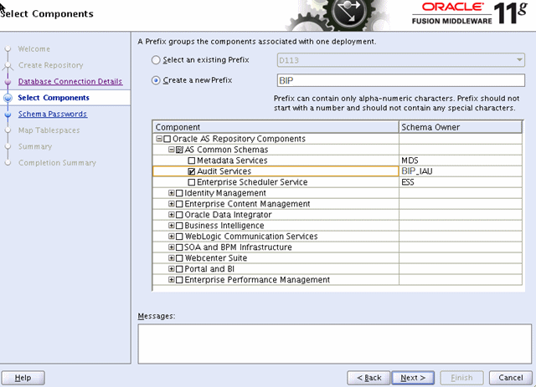This screenshot has height=387, width=536.
Task: Click the Completion Summary step
Action: click(x=57, y=163)
